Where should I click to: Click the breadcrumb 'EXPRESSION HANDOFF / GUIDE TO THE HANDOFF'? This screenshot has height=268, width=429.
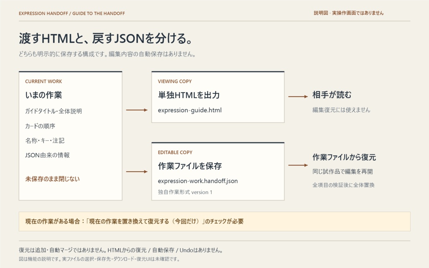(x=72, y=13)
